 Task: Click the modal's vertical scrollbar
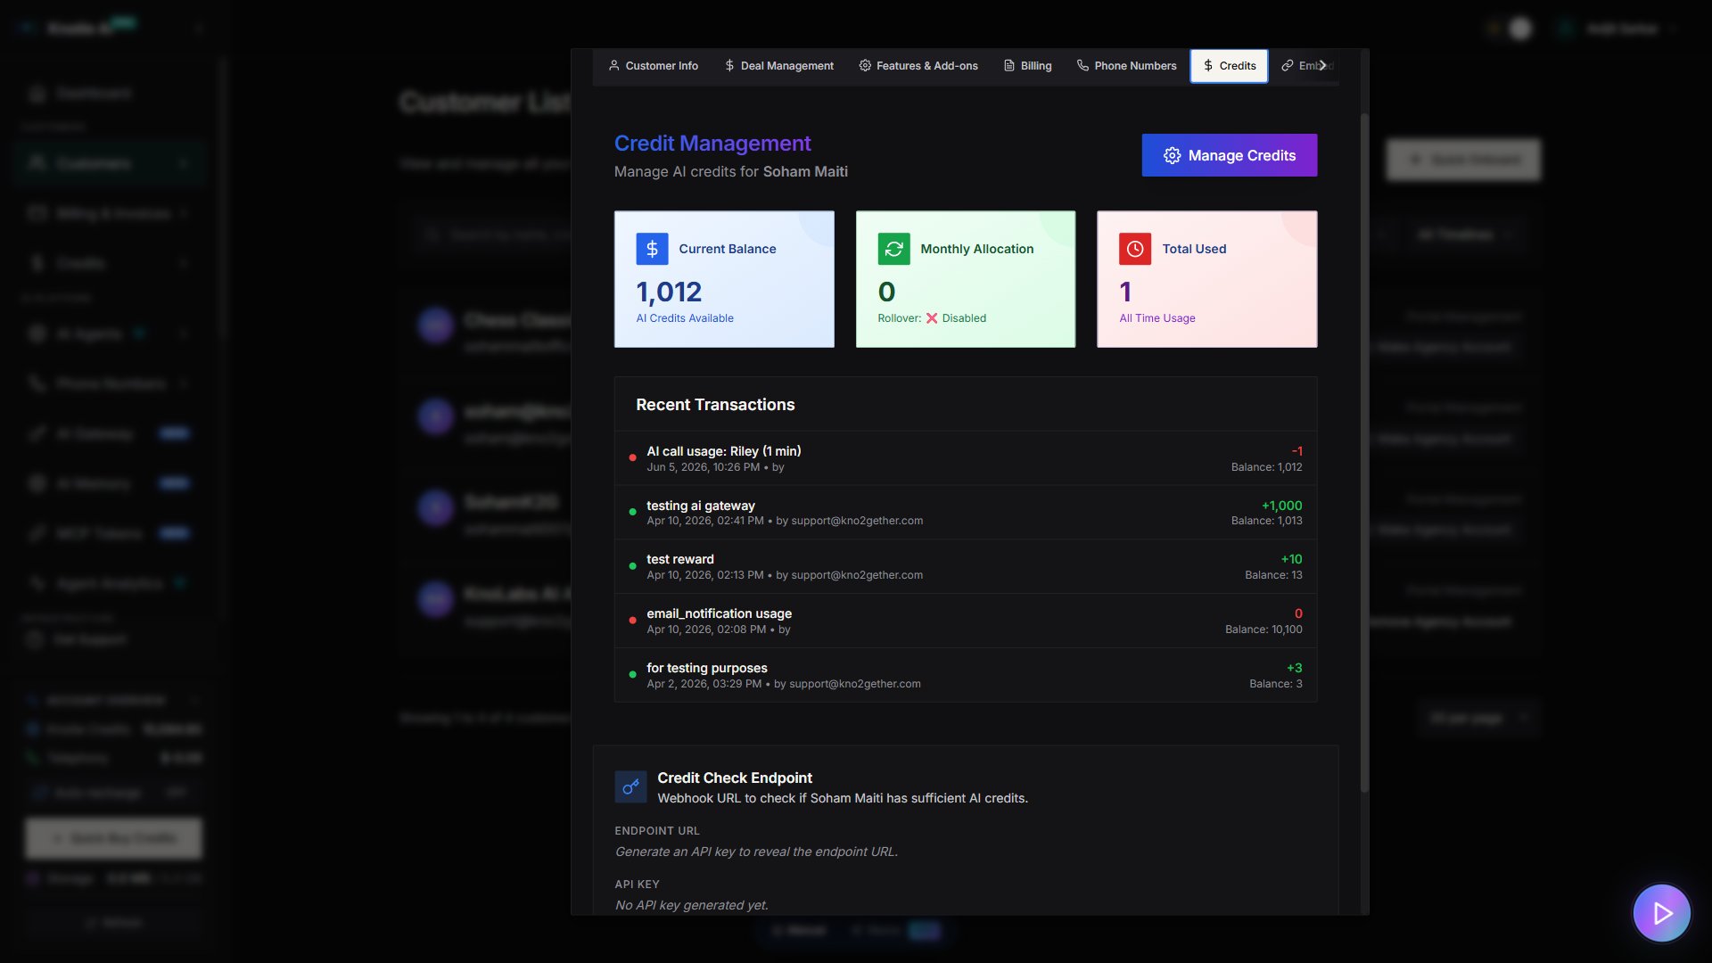[x=1363, y=452]
